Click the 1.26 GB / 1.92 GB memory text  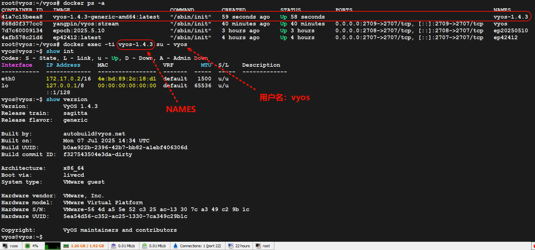tap(87, 246)
